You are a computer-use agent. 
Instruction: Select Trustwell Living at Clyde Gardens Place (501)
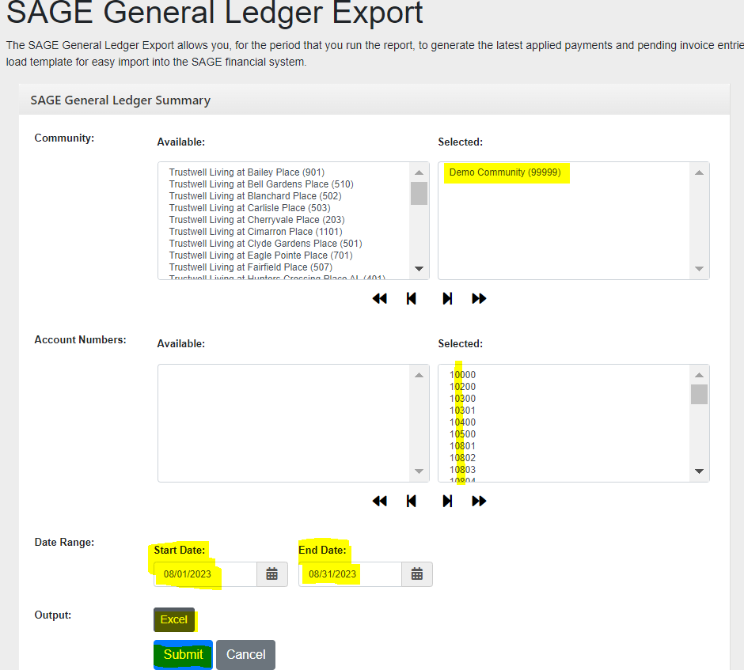point(266,244)
